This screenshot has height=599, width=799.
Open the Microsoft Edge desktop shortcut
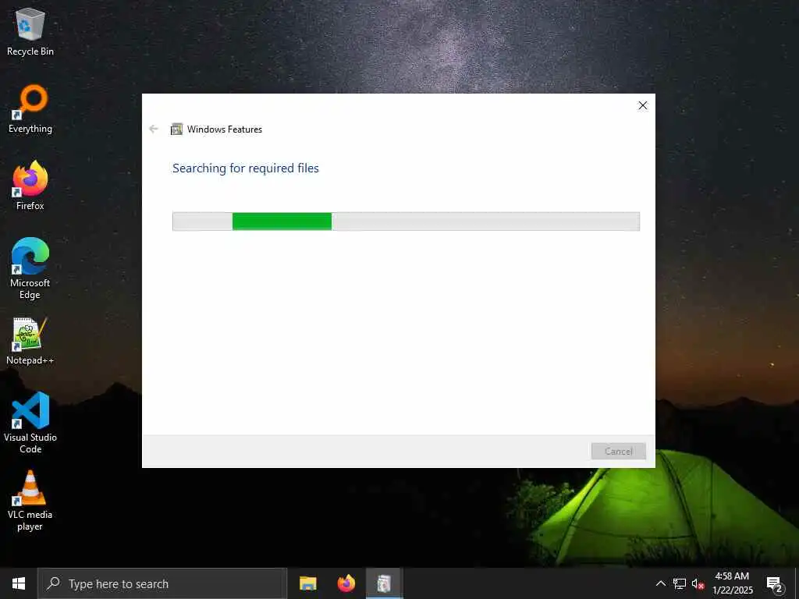coord(30,269)
